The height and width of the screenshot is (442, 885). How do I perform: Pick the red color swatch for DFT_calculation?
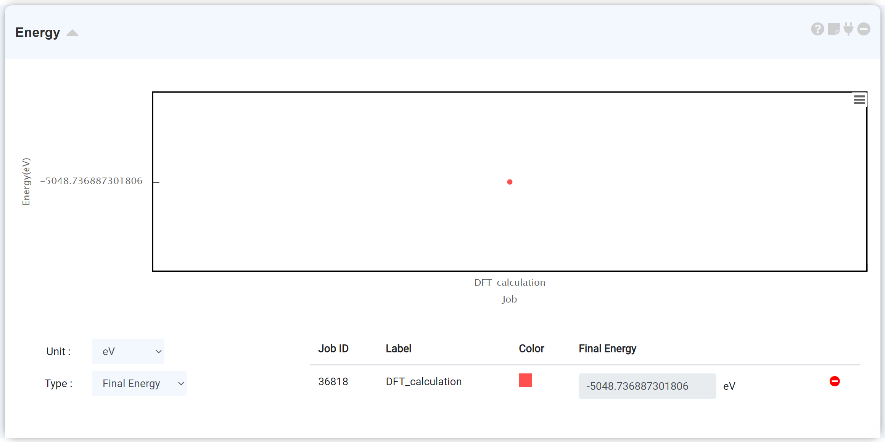coord(525,380)
